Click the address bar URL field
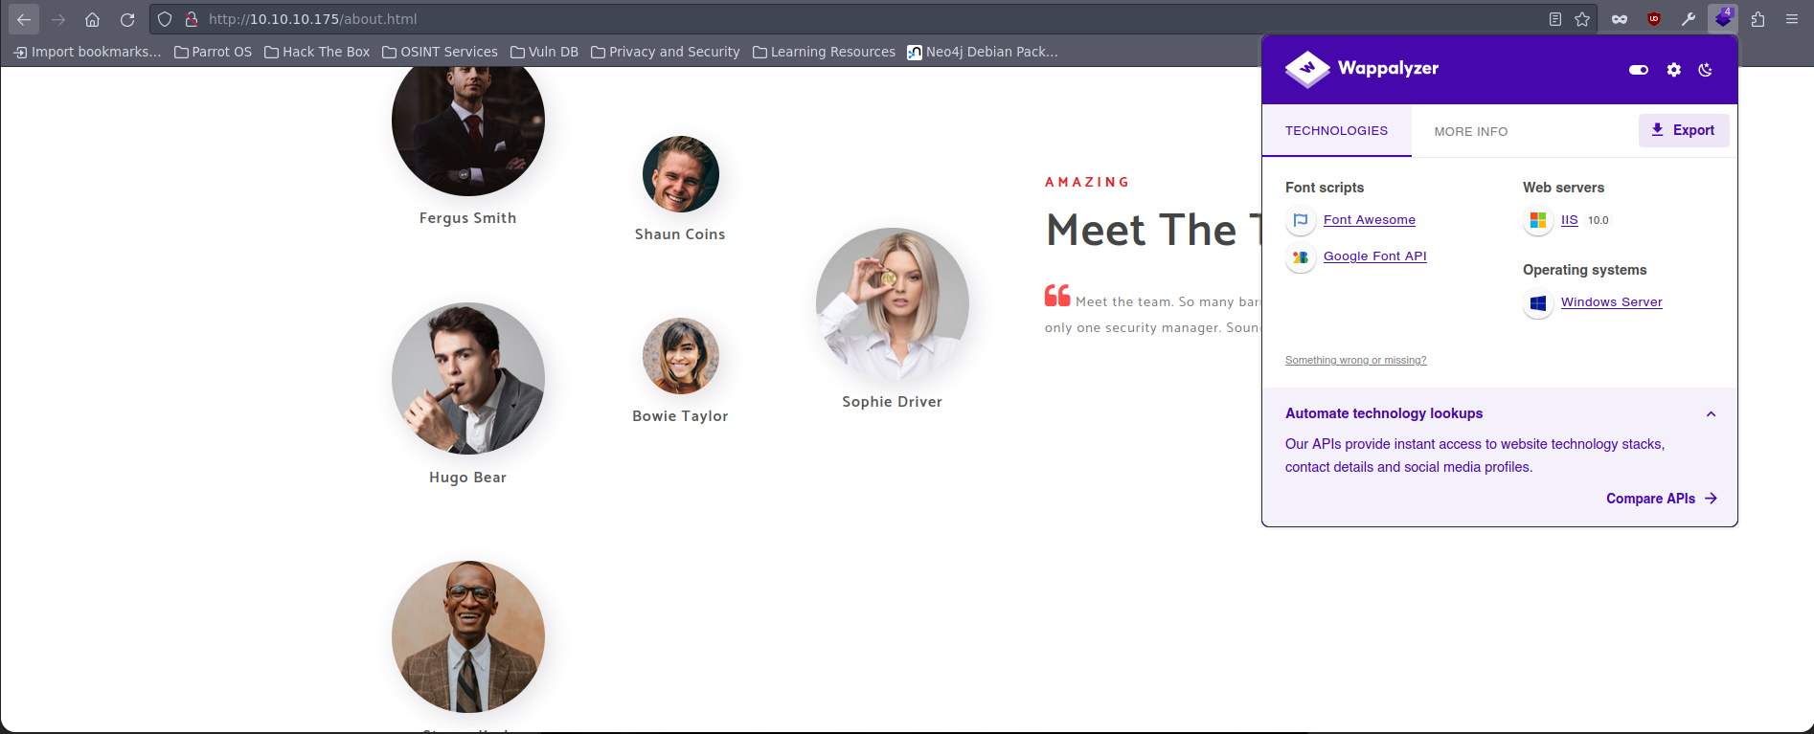The height and width of the screenshot is (734, 1814). coord(766,19)
